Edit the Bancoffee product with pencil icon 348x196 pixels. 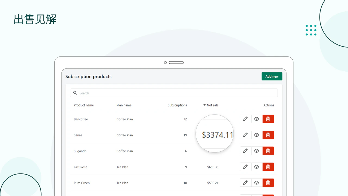246,119
